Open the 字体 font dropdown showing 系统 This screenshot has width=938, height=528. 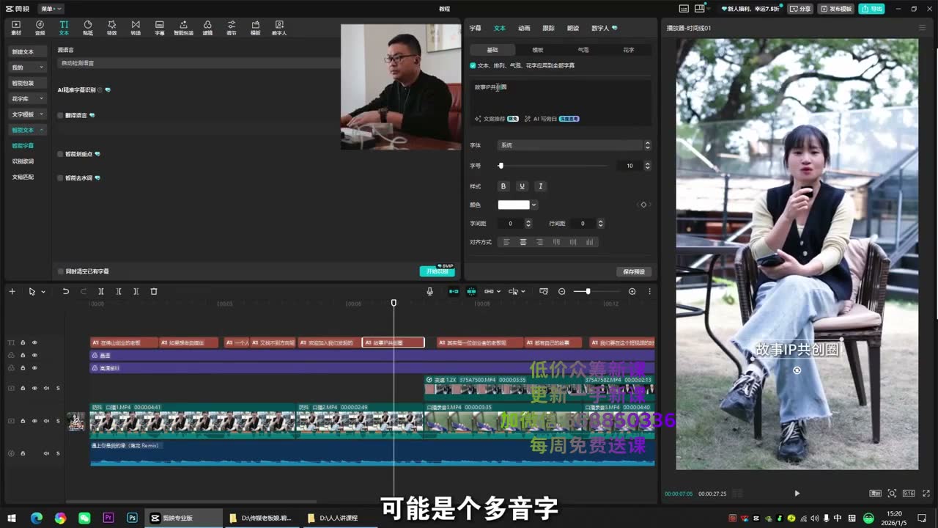point(574,145)
